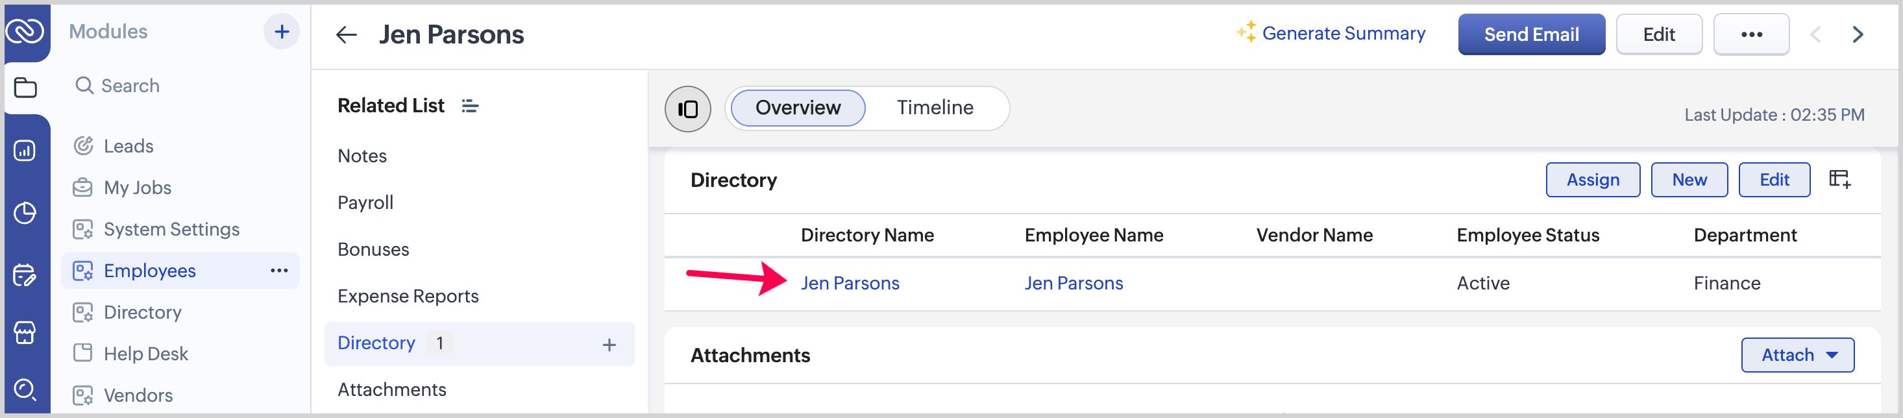Go back using the left arrow
The image size is (1903, 418).
click(346, 34)
